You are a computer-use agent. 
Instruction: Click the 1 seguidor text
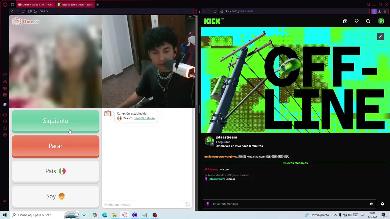(x=223, y=142)
